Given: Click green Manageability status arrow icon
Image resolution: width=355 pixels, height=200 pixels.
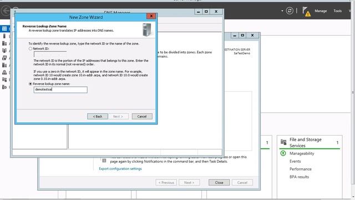Looking at the screenshot, I should (283, 153).
